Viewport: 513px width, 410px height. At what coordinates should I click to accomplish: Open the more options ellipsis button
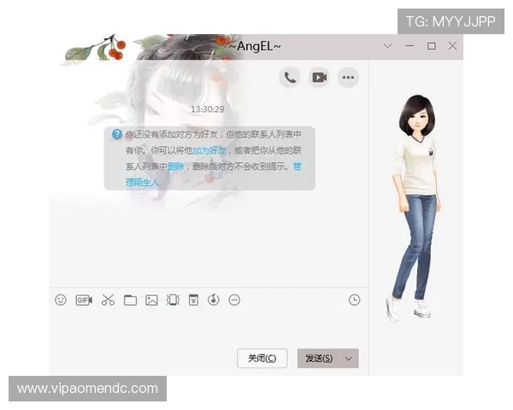[x=348, y=78]
